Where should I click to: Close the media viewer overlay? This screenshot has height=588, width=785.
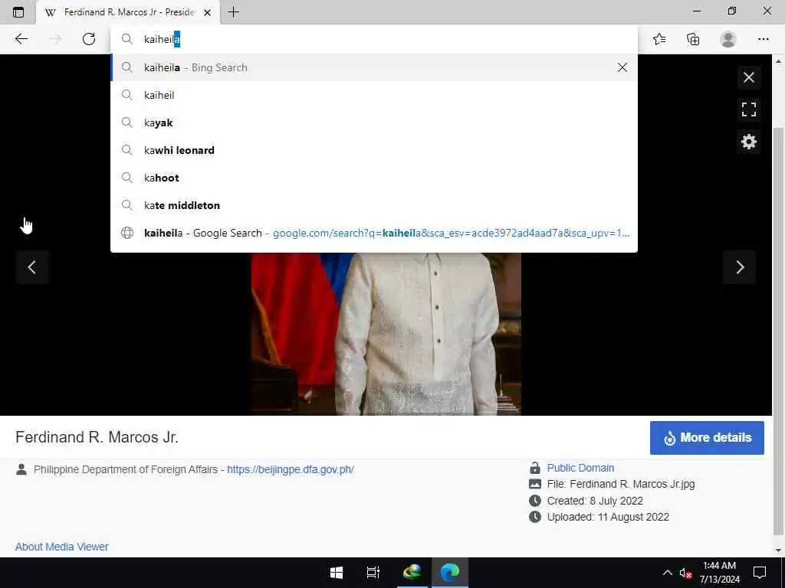tap(748, 77)
